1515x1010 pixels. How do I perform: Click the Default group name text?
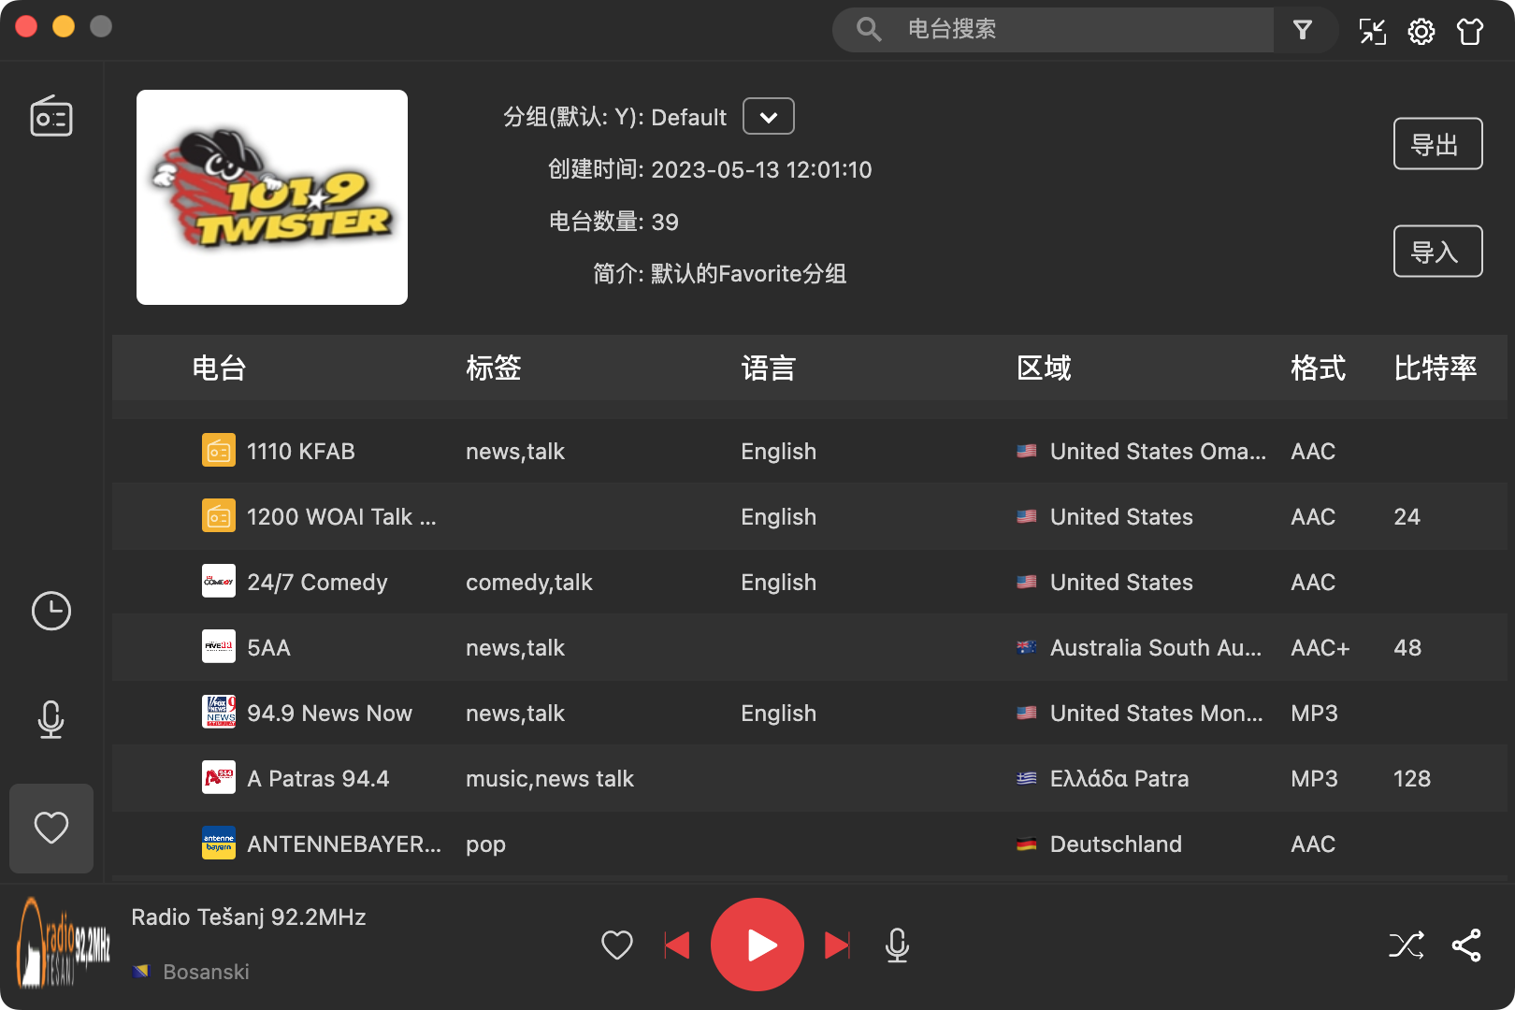(x=688, y=118)
